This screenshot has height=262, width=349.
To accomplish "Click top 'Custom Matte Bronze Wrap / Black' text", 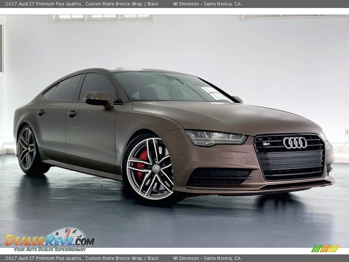I will pyautogui.click(x=122, y=4).
